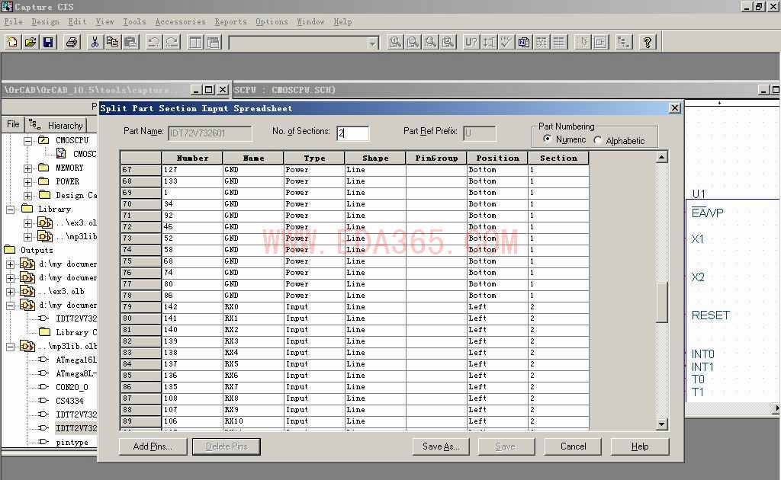Image resolution: width=781 pixels, height=480 pixels.
Task: Click the dialog Help button
Action: click(640, 446)
